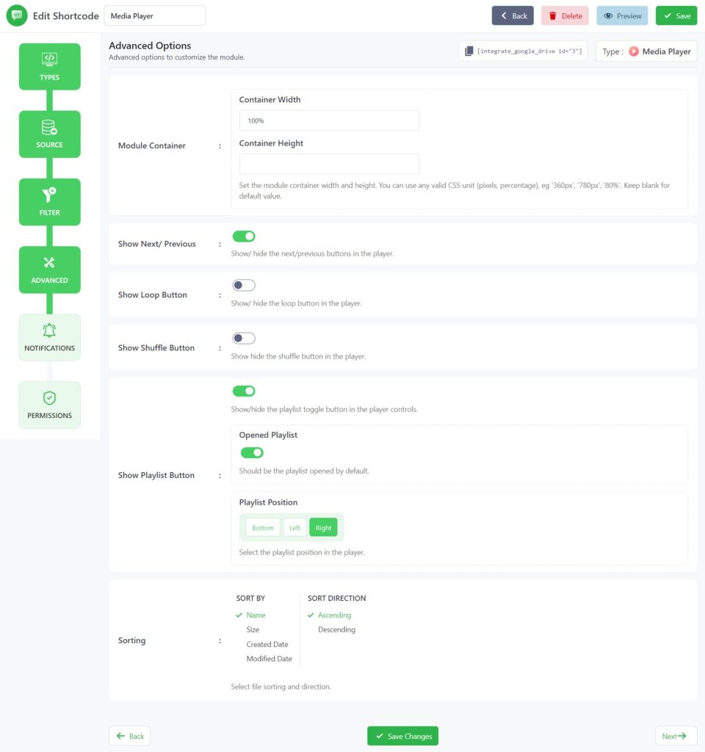Click the SORT BY column header
705x752 pixels.
(250, 598)
